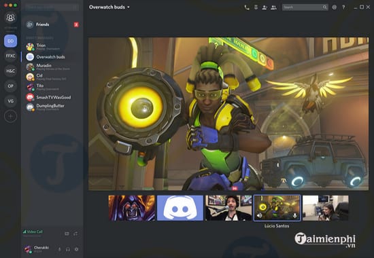The width and height of the screenshot is (374, 258).
Task: Switch to the OP server
Action: [10, 86]
